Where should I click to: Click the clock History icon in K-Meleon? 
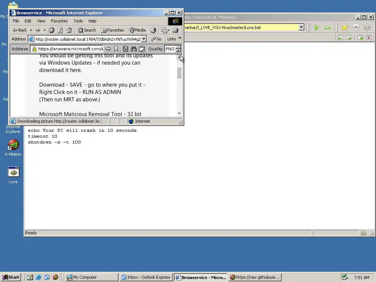(355, 28)
